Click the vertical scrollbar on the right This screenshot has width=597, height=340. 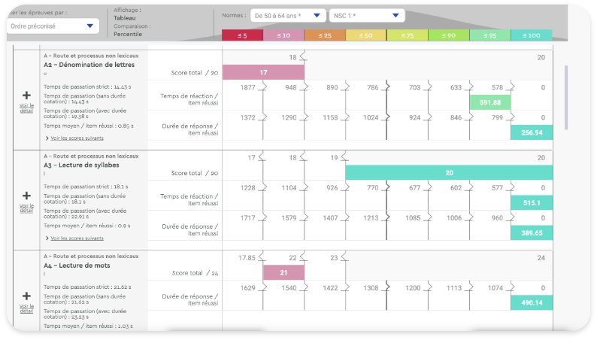(565, 83)
